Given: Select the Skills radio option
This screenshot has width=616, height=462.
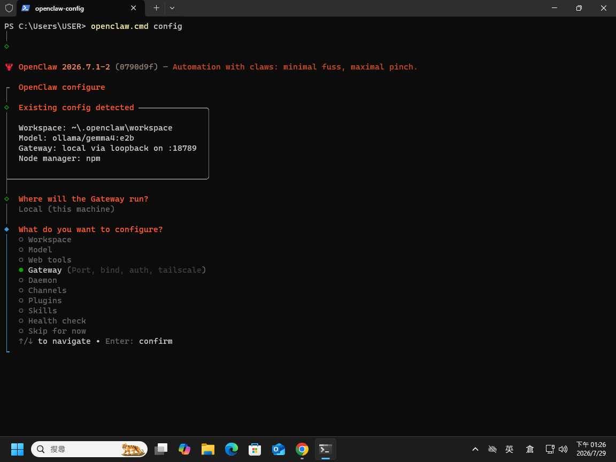Looking at the screenshot, I should [38, 311].
